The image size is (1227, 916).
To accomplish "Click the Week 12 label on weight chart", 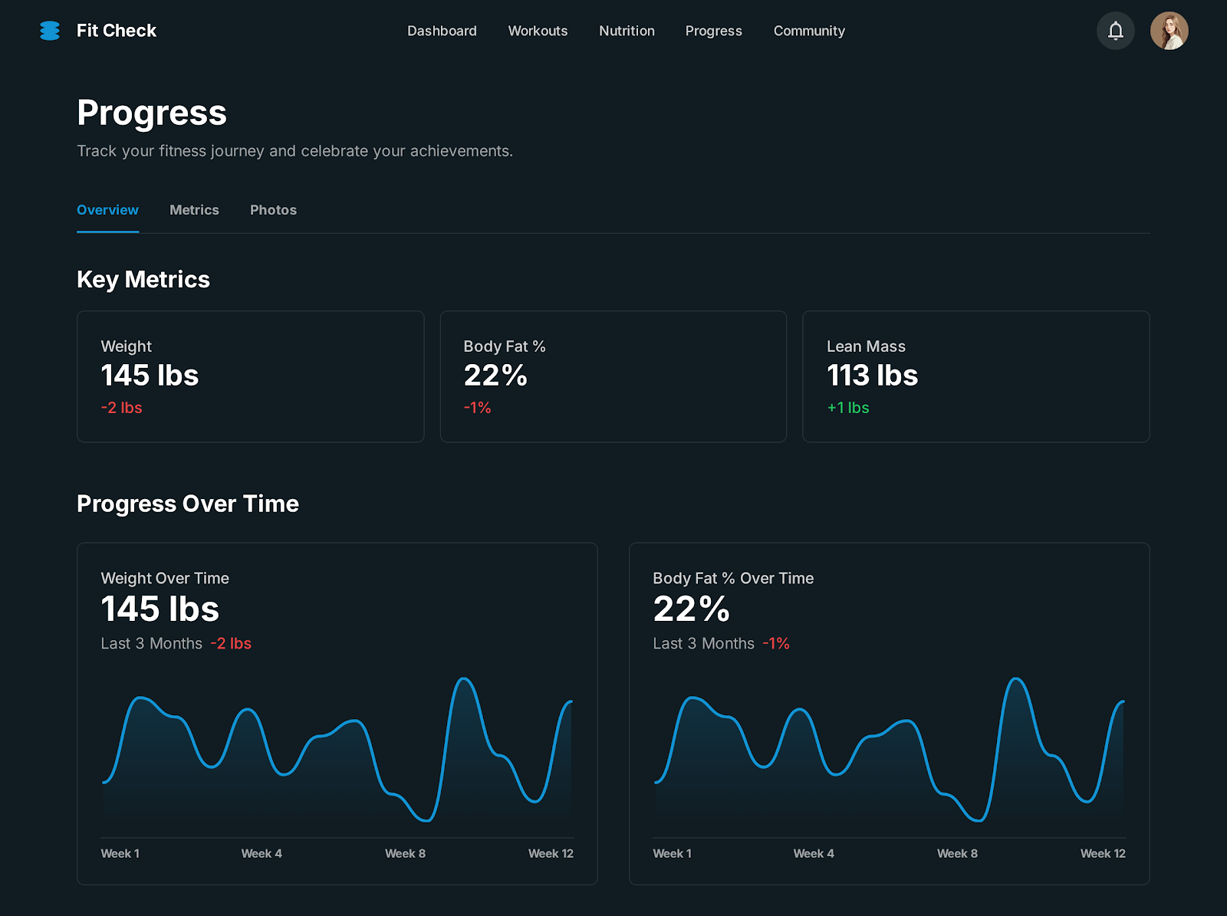I will pos(551,853).
